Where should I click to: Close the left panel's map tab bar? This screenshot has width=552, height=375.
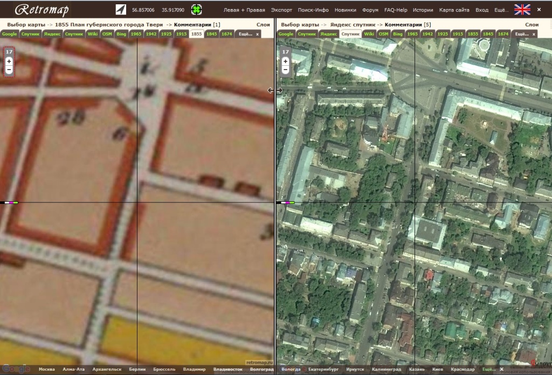coord(257,34)
